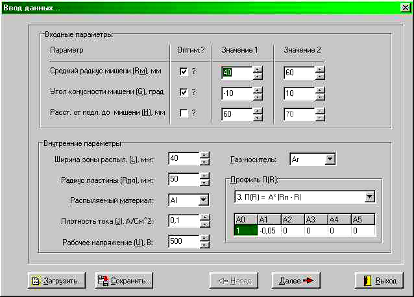Click question mark beside Угол конусности мишени
Screen dimensions: 414x297
click(x=194, y=92)
